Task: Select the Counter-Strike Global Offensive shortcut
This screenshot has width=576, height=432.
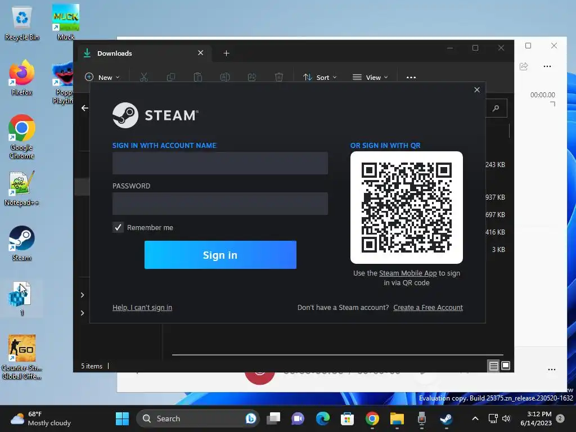Action: tap(22, 357)
